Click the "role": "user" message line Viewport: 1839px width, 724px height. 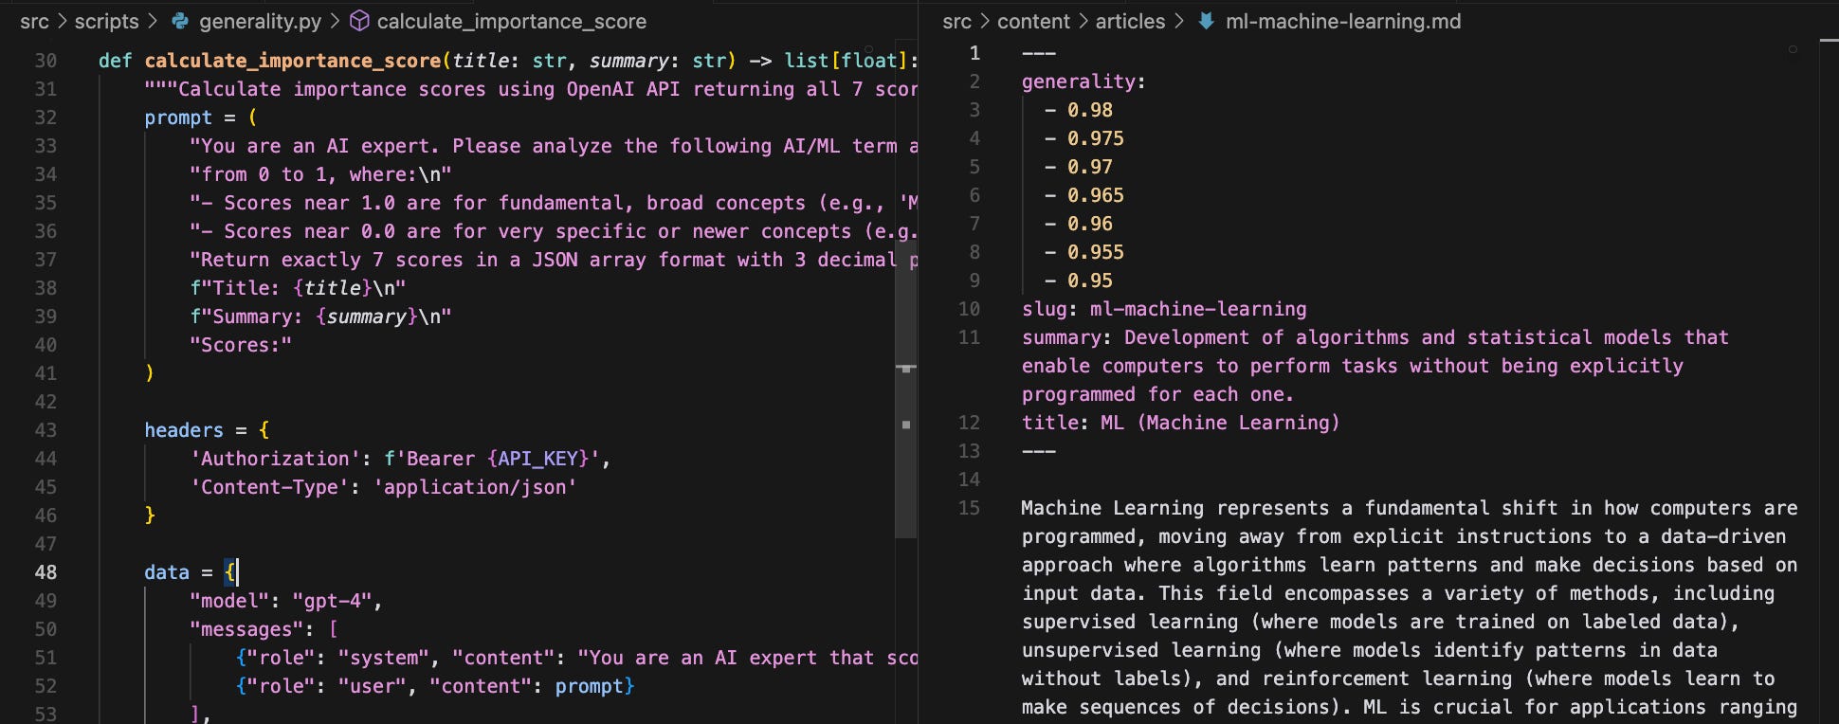435,686
